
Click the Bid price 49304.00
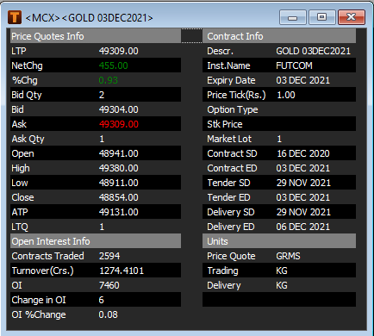click(119, 109)
